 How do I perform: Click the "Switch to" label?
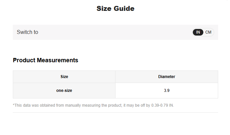pyautogui.click(x=27, y=32)
